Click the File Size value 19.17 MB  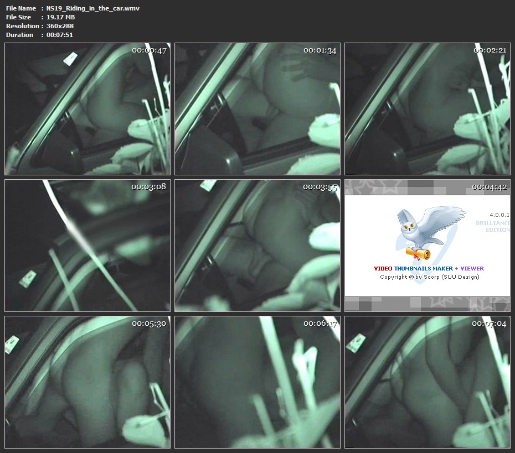coord(60,17)
